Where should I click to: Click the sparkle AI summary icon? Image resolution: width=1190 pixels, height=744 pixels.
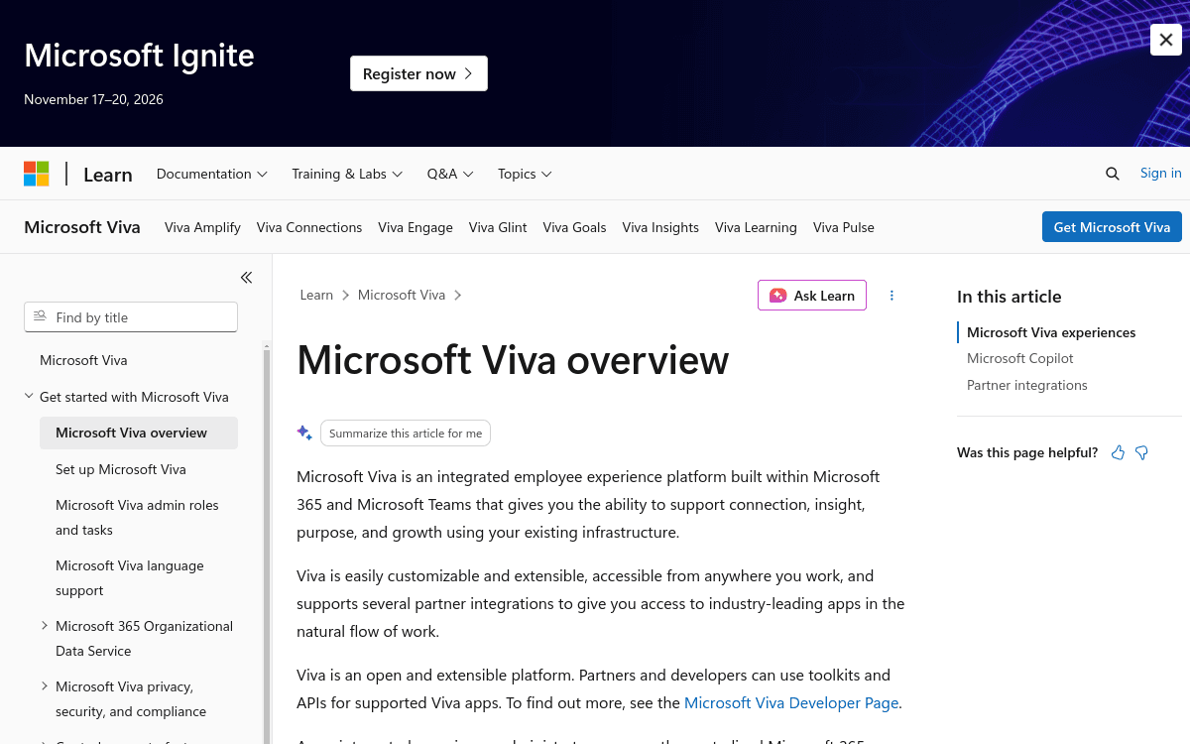coord(304,433)
